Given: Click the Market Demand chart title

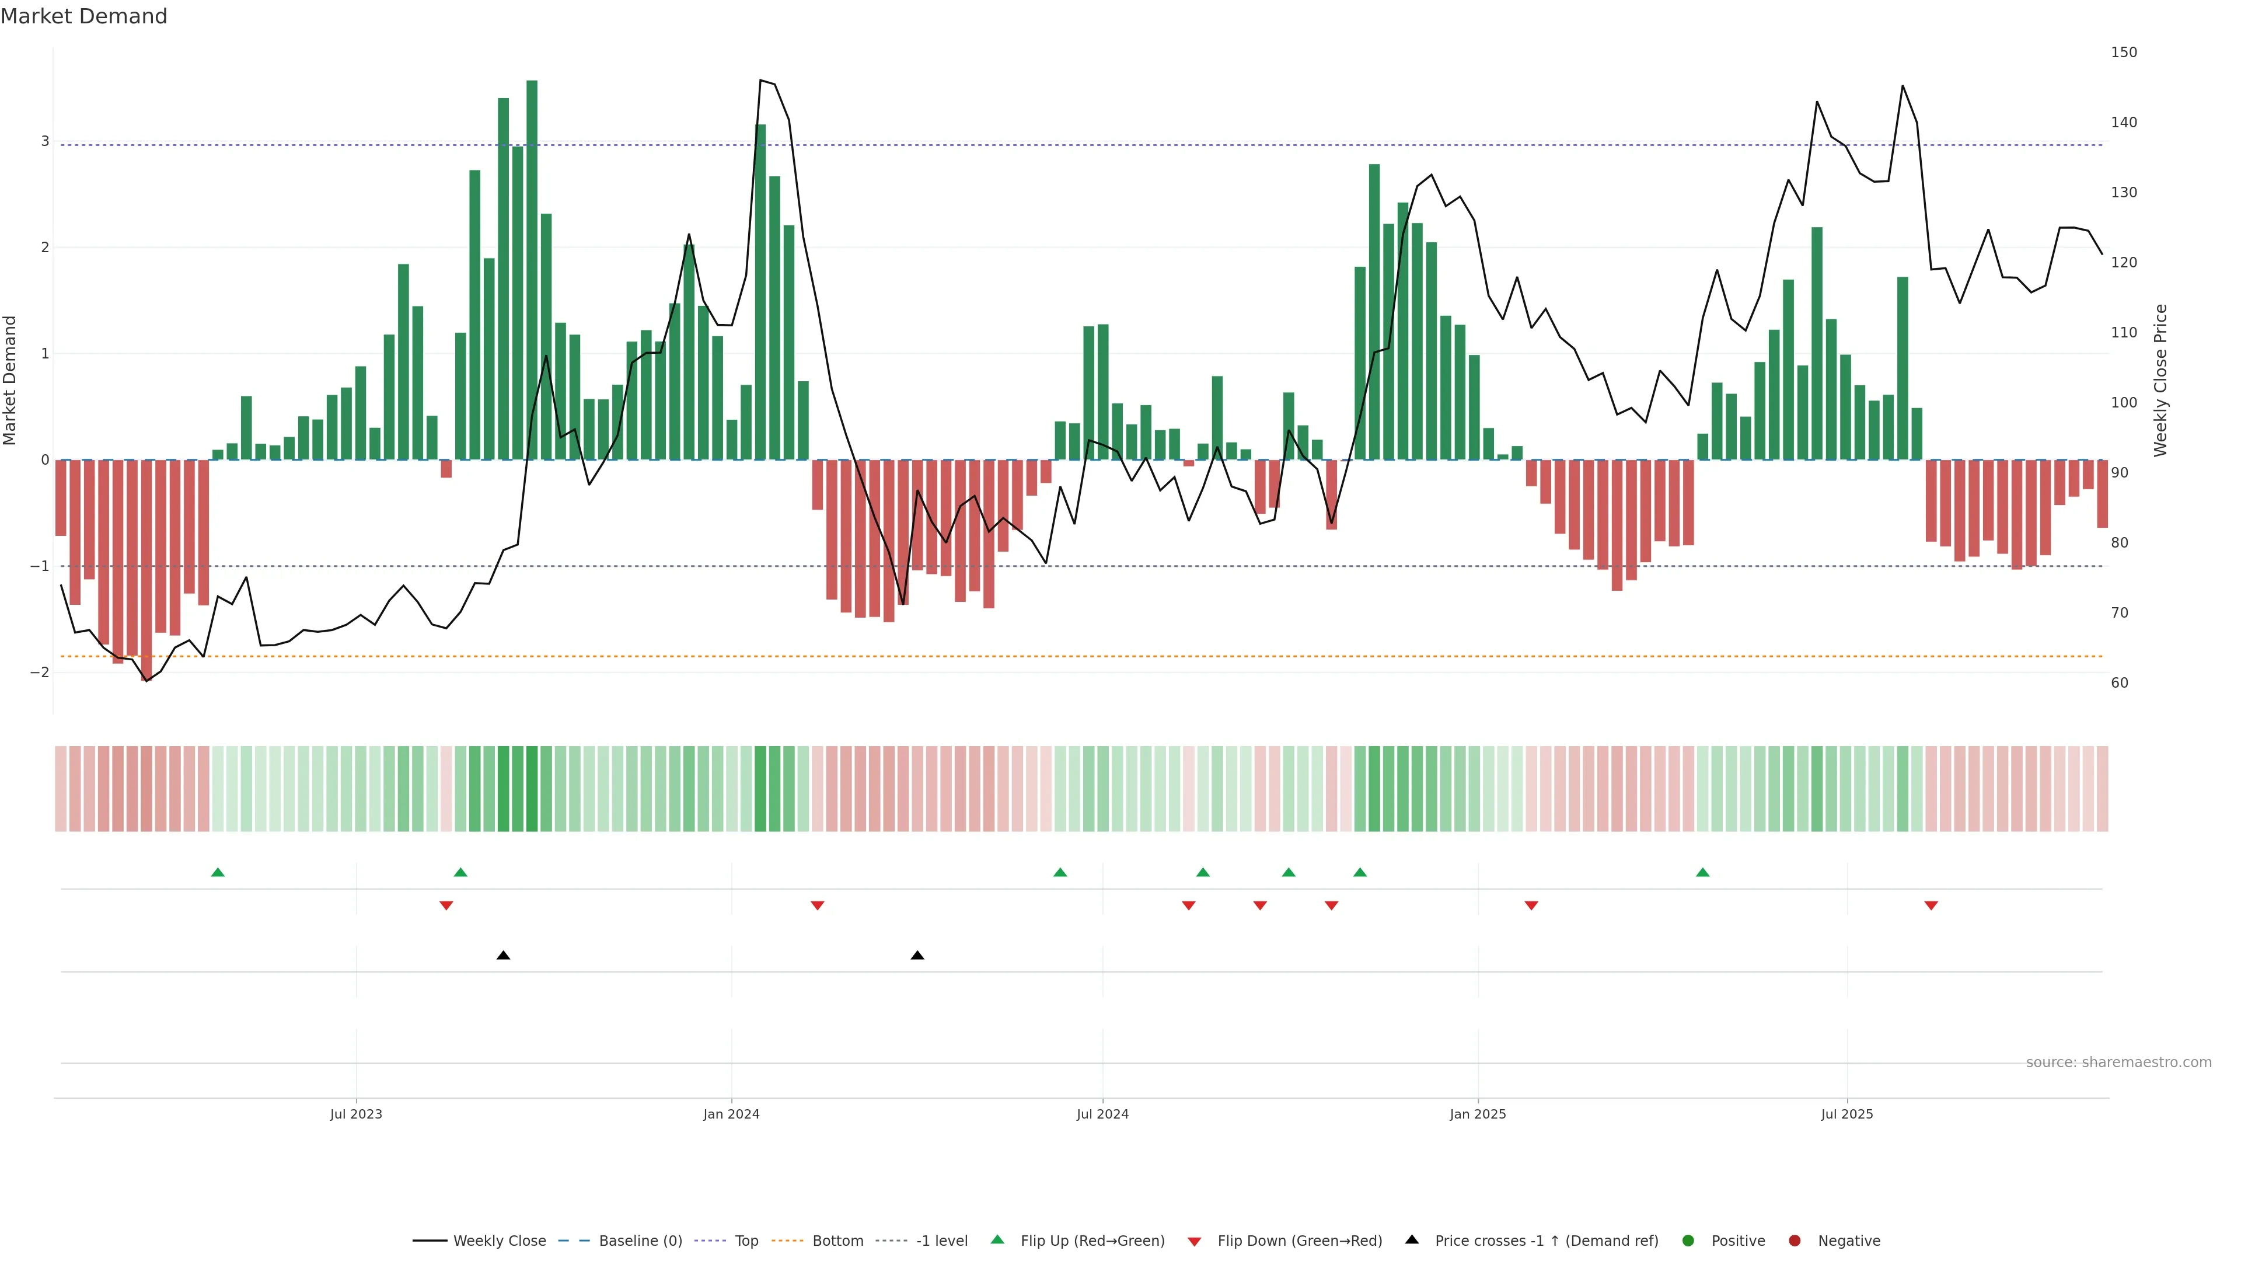Looking at the screenshot, I should pos(83,16).
